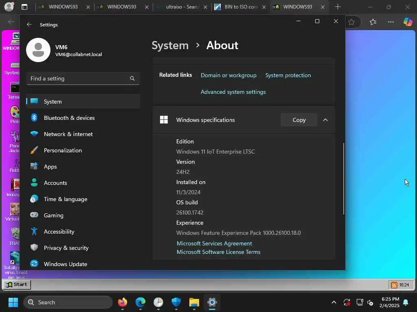Image resolution: width=417 pixels, height=312 pixels.
Task: Click the RSS feed icon in Windows93 tray
Action: 394,285
